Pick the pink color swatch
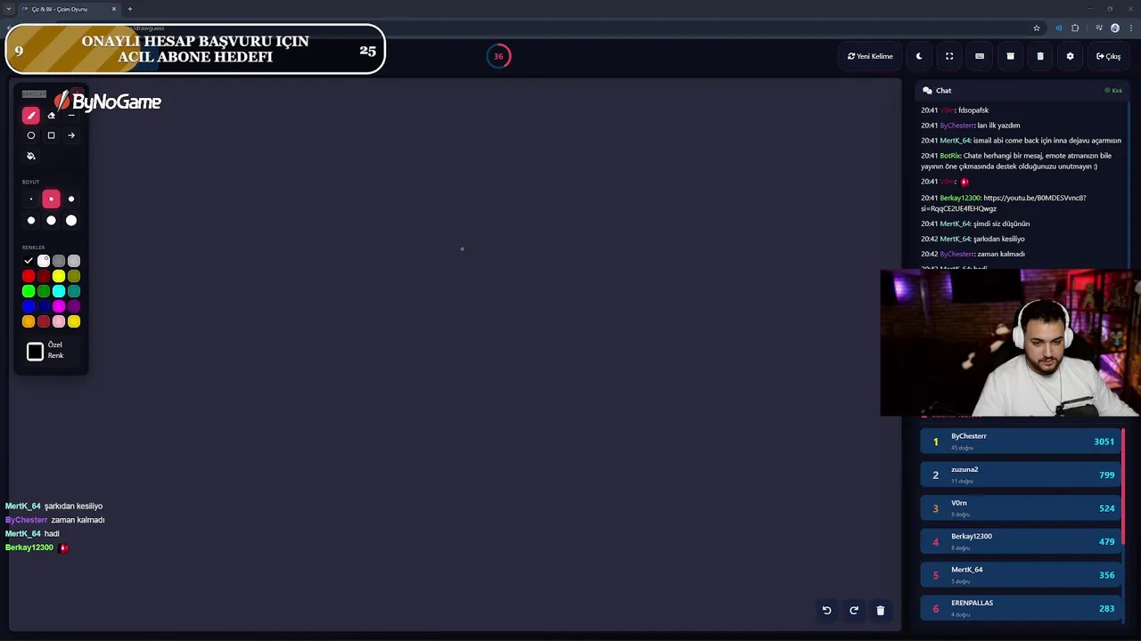The image size is (1141, 641). tap(59, 321)
